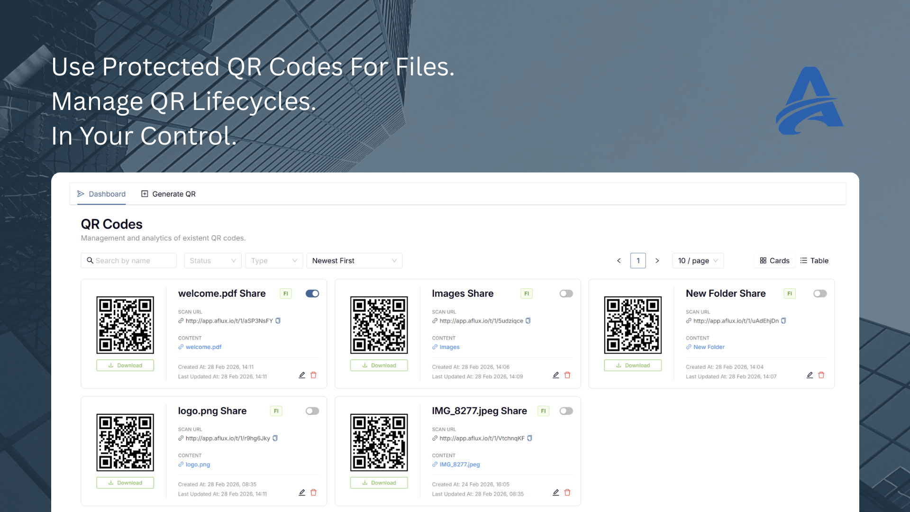Edit the welcome.pdf Share QR code
910x512 pixels.
pyautogui.click(x=302, y=375)
